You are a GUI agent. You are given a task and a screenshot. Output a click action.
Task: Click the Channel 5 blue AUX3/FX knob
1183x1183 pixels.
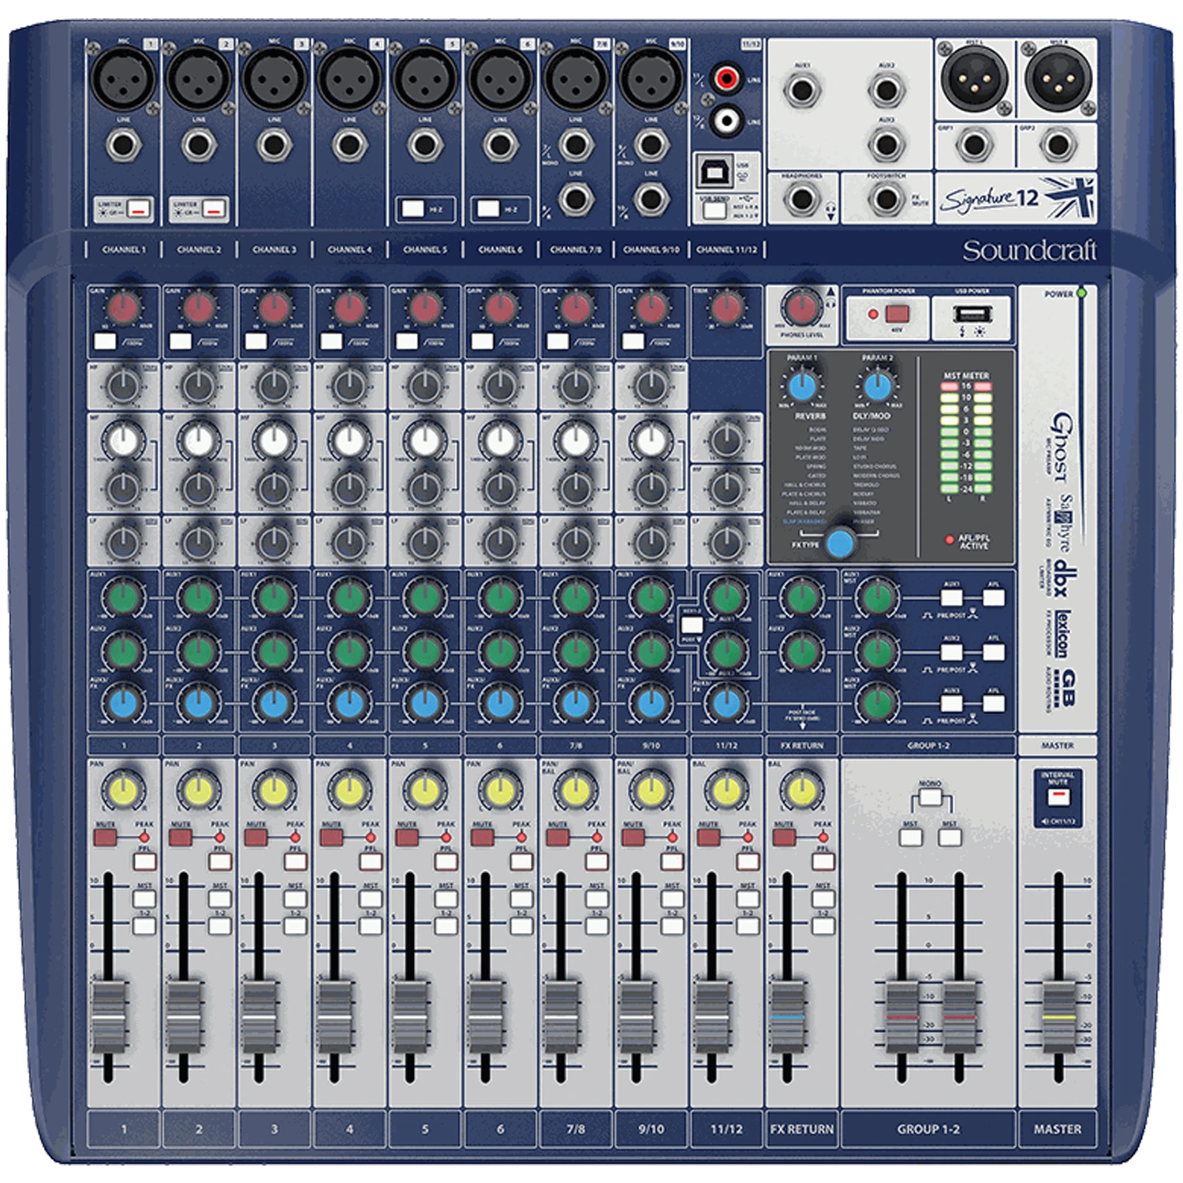[x=424, y=703]
